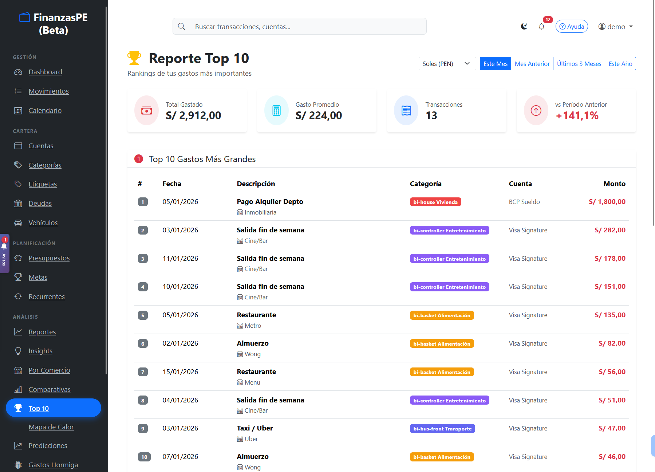Screen dimensions: 655x472
Task: Click the Por Comercio shop icon
Action: click(18, 370)
